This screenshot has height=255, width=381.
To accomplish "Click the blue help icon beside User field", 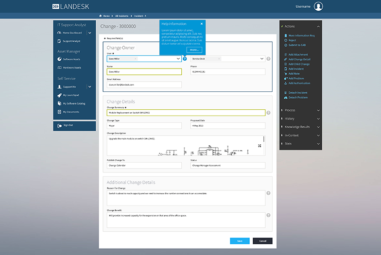I will click(x=185, y=59).
